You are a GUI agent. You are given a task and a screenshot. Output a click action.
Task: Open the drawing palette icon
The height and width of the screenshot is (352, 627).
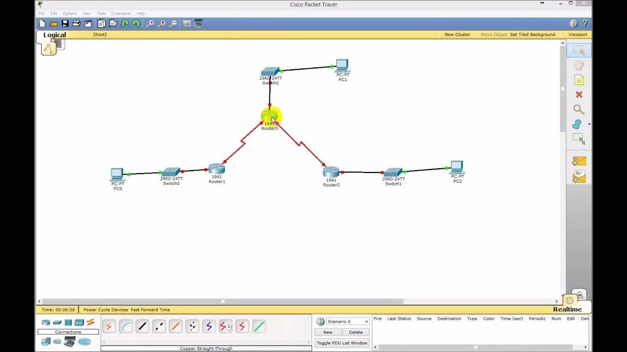point(187,23)
